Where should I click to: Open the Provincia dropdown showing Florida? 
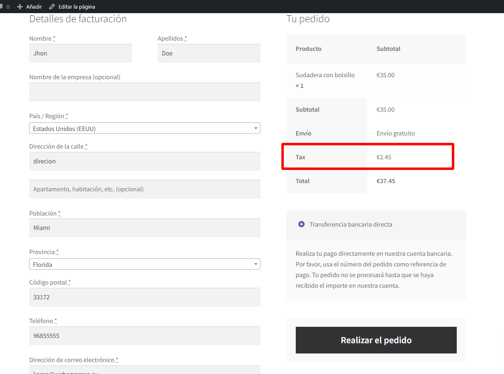click(145, 264)
